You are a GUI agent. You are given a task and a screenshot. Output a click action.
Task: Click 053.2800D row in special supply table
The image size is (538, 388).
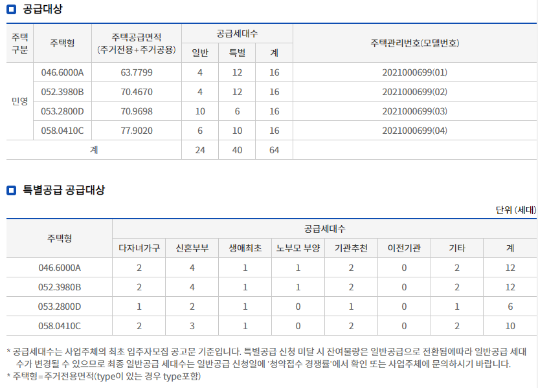tap(271, 307)
